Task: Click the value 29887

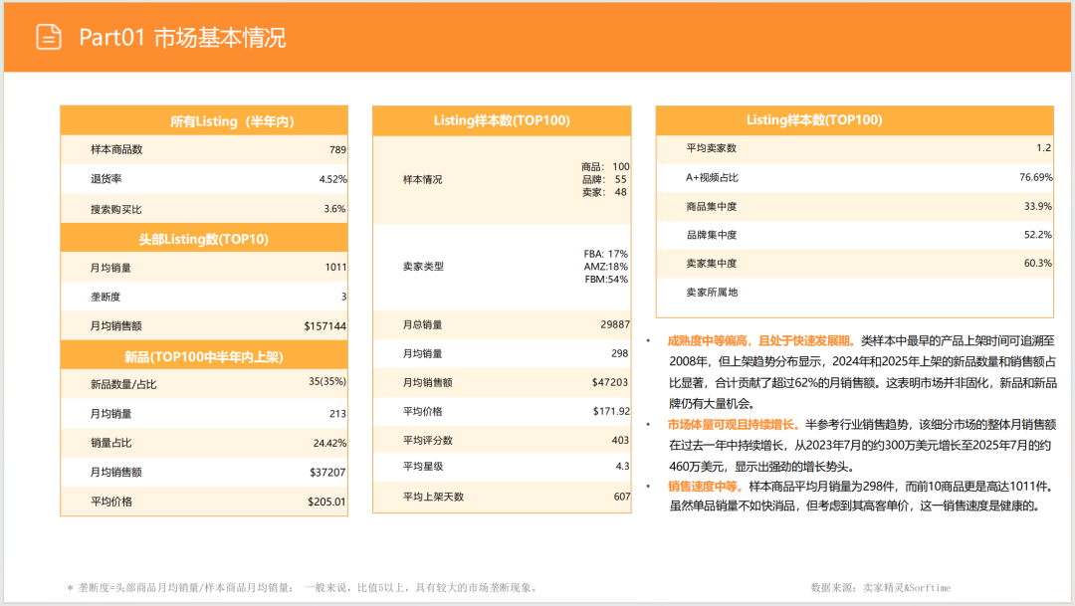Action: tap(615, 324)
